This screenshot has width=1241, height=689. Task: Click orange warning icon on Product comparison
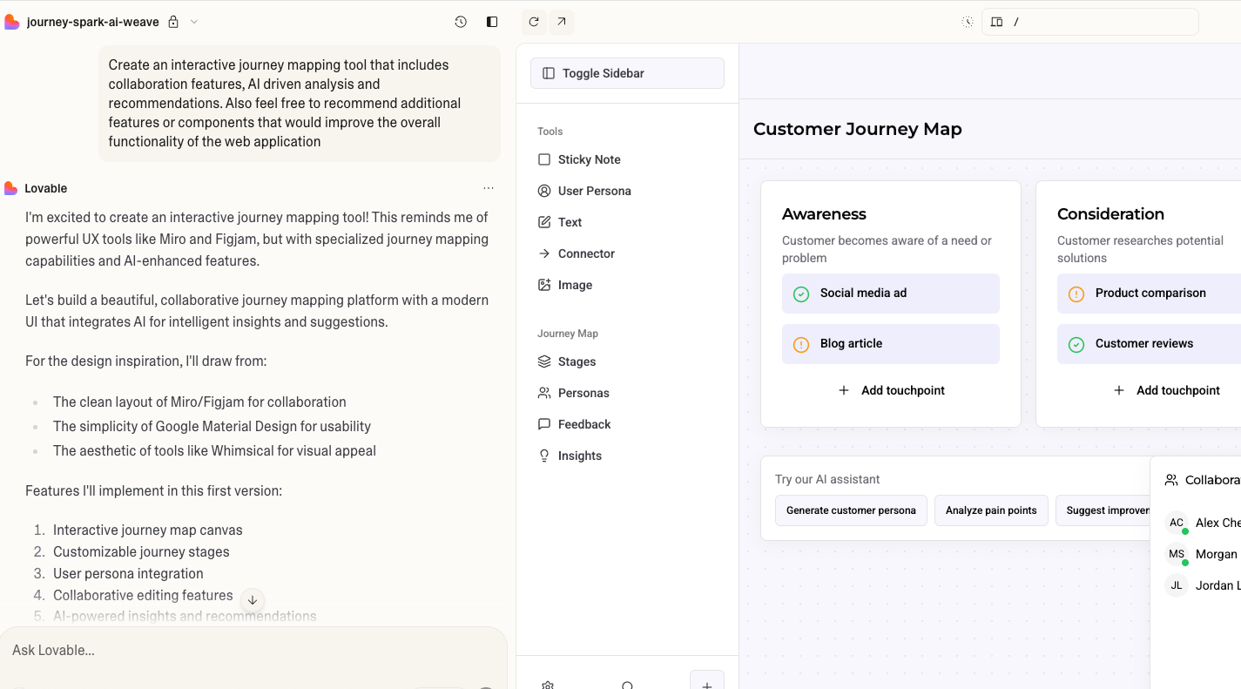(1076, 294)
